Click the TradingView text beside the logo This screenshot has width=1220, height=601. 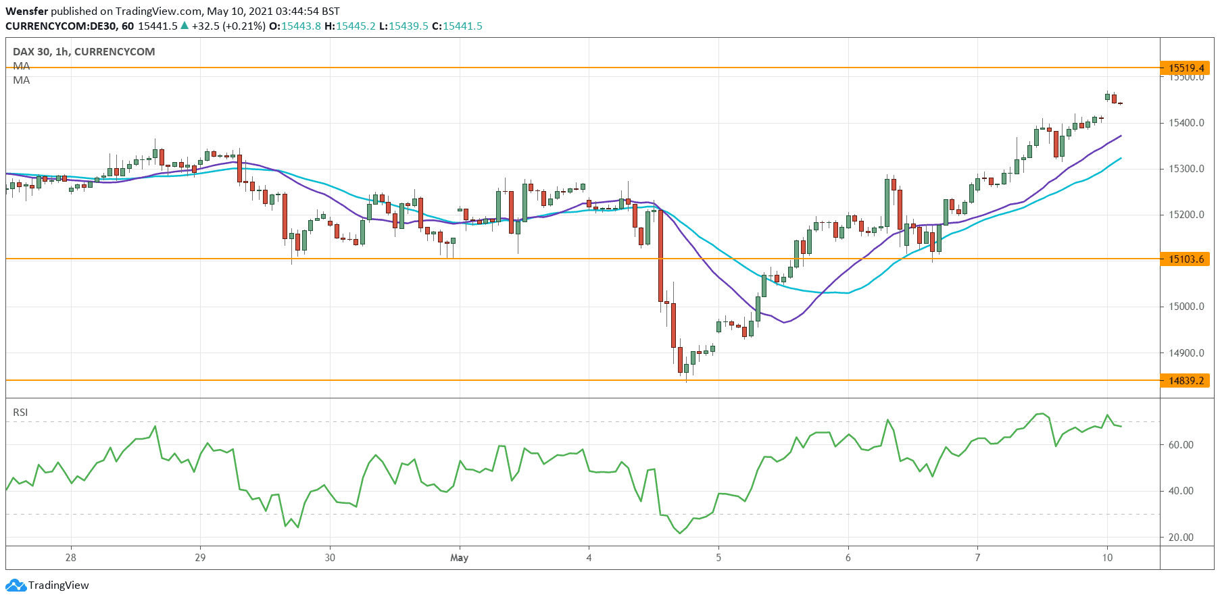58,585
